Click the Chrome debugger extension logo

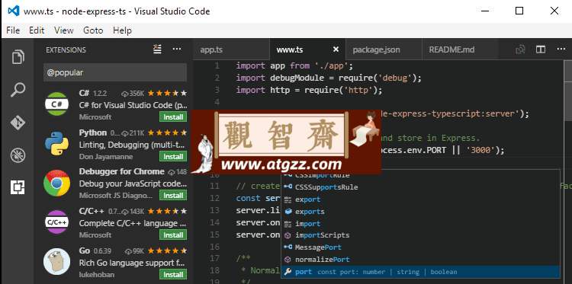pos(56,183)
